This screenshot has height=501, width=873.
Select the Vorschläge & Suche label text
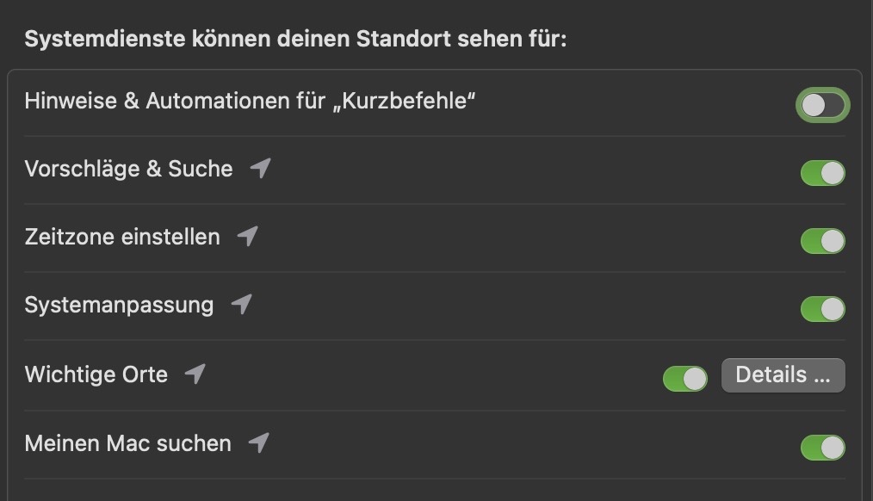(x=128, y=169)
